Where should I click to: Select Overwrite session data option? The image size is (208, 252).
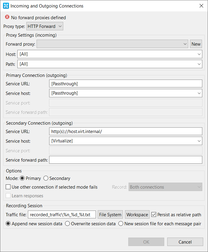[x=67, y=223]
